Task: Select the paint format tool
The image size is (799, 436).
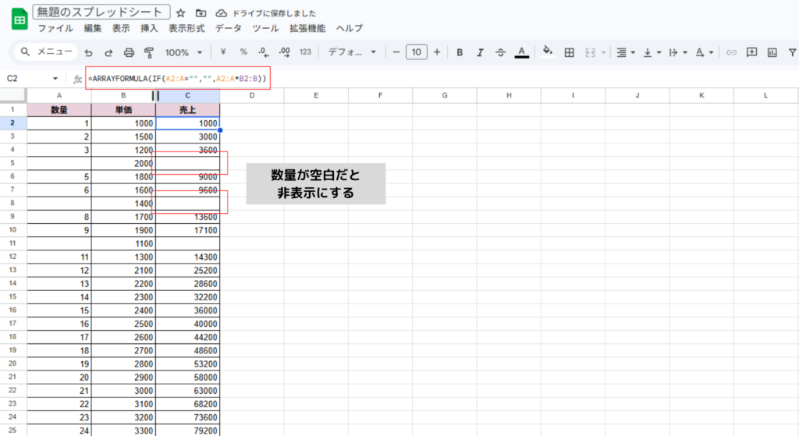Action: pyautogui.click(x=149, y=52)
